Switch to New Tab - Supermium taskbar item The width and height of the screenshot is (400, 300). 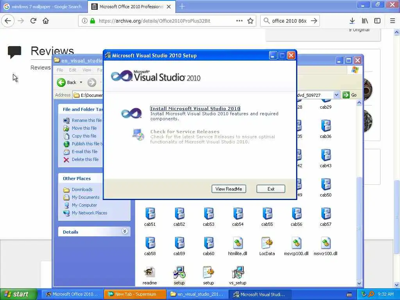pyautogui.click(x=135, y=294)
